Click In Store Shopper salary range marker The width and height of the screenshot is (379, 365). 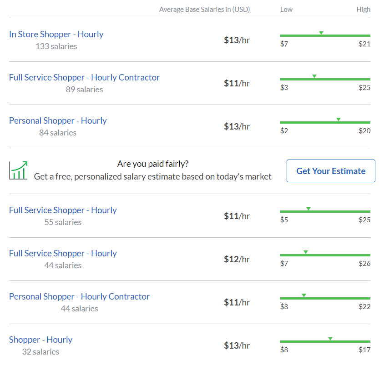[x=321, y=33]
